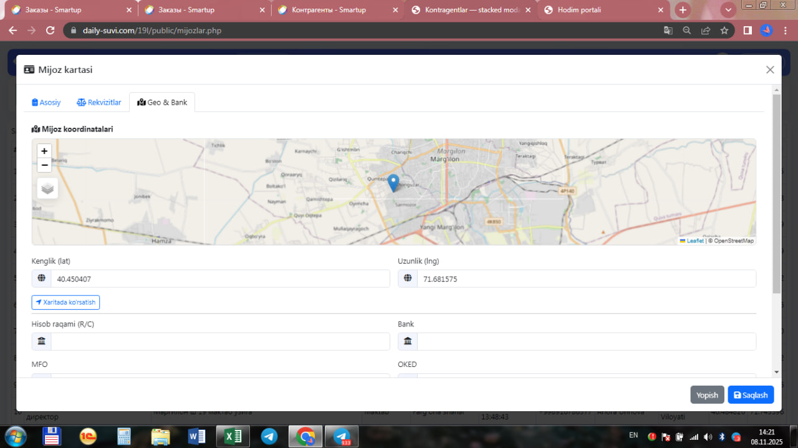Viewport: 798px width, 448px height.
Task: Save changes with the Saqlash button
Action: 751,395
